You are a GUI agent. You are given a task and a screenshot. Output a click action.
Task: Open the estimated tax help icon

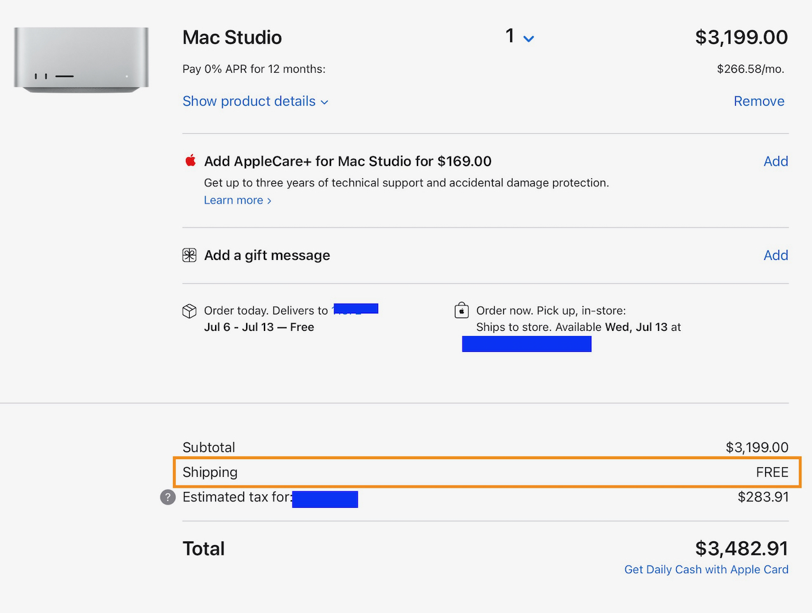167,497
